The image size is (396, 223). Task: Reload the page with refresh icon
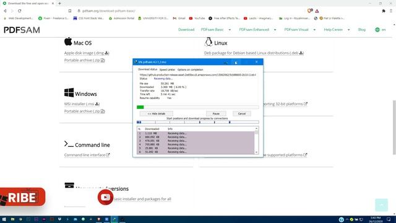click(19, 11)
